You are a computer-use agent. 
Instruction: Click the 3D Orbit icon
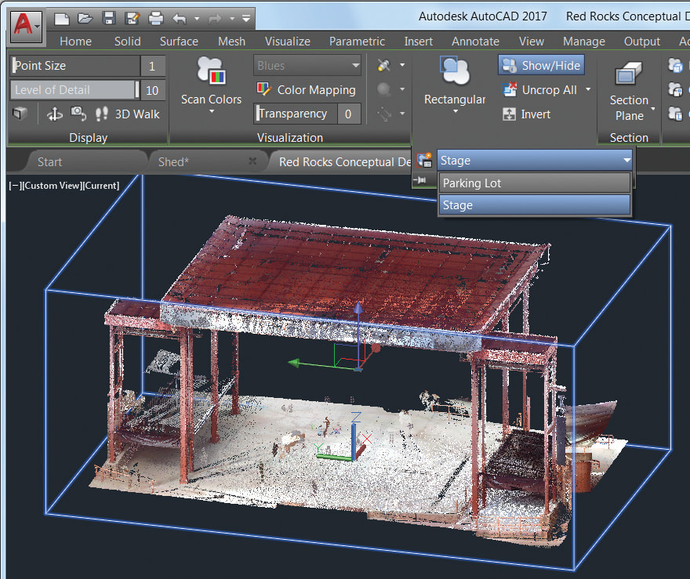tap(55, 114)
